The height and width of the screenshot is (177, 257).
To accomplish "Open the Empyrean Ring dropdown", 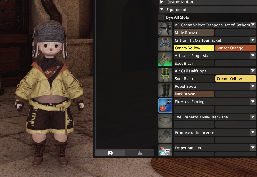I will pyautogui.click(x=253, y=148).
